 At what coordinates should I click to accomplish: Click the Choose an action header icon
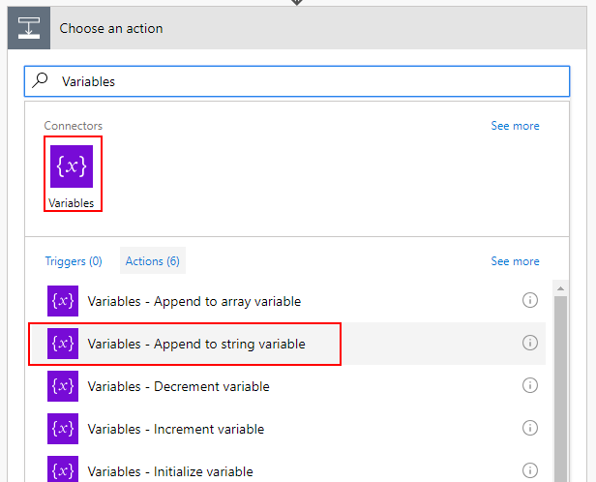click(29, 28)
